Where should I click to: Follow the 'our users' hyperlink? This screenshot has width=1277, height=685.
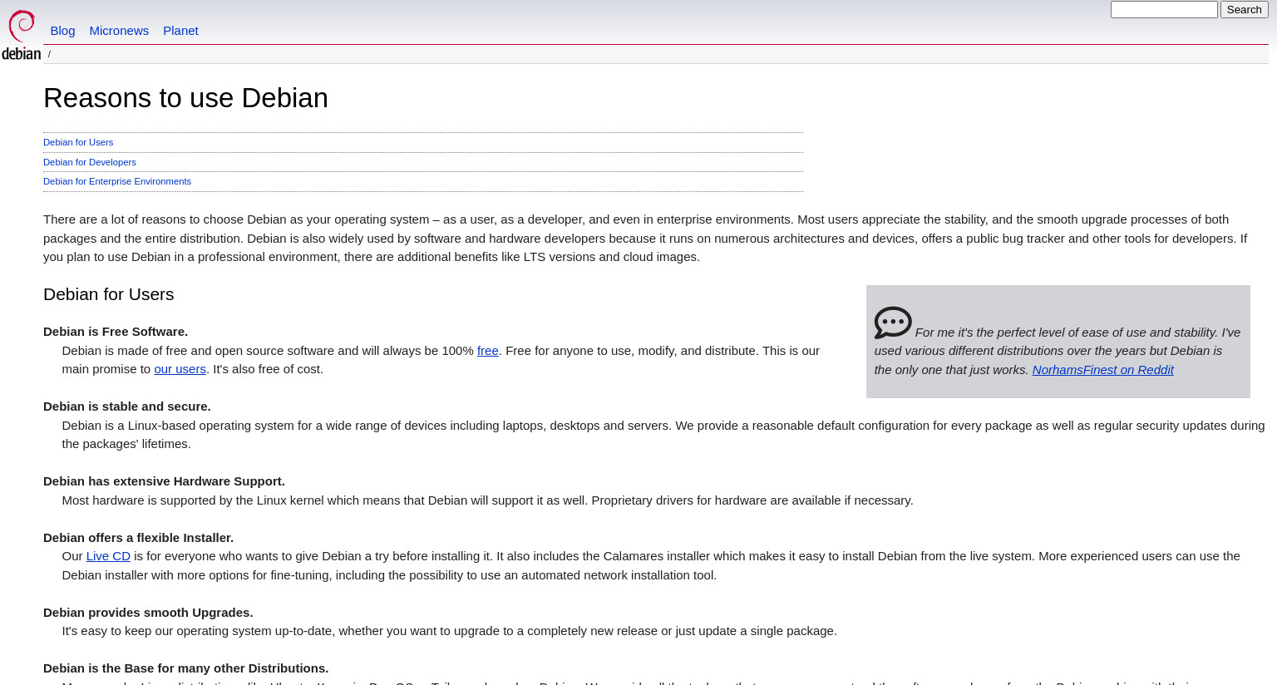tap(180, 369)
